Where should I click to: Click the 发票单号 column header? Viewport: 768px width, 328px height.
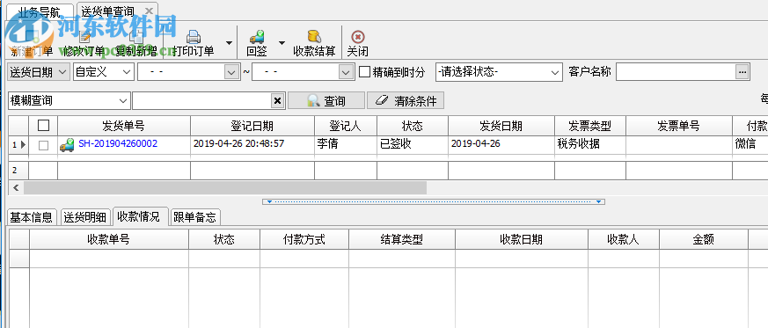click(x=679, y=126)
